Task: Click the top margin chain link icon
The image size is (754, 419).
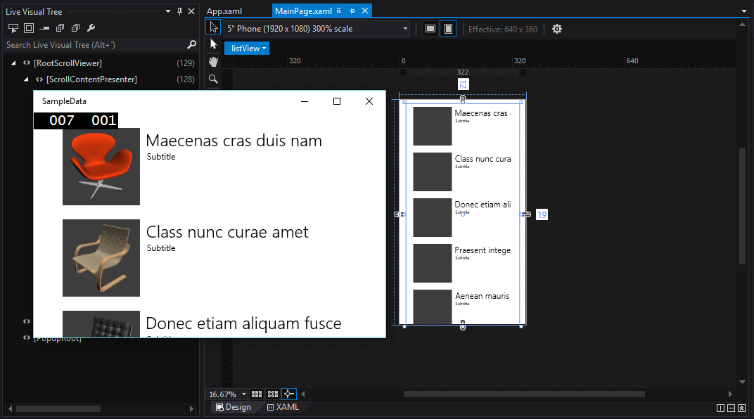Action: pyautogui.click(x=463, y=99)
